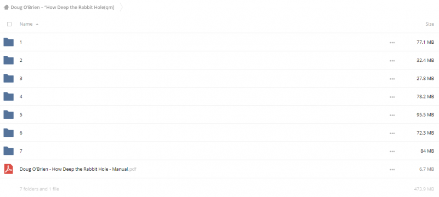Open the more-actions dots for folder 2
Screen dimensions: 439x197
tap(392, 61)
